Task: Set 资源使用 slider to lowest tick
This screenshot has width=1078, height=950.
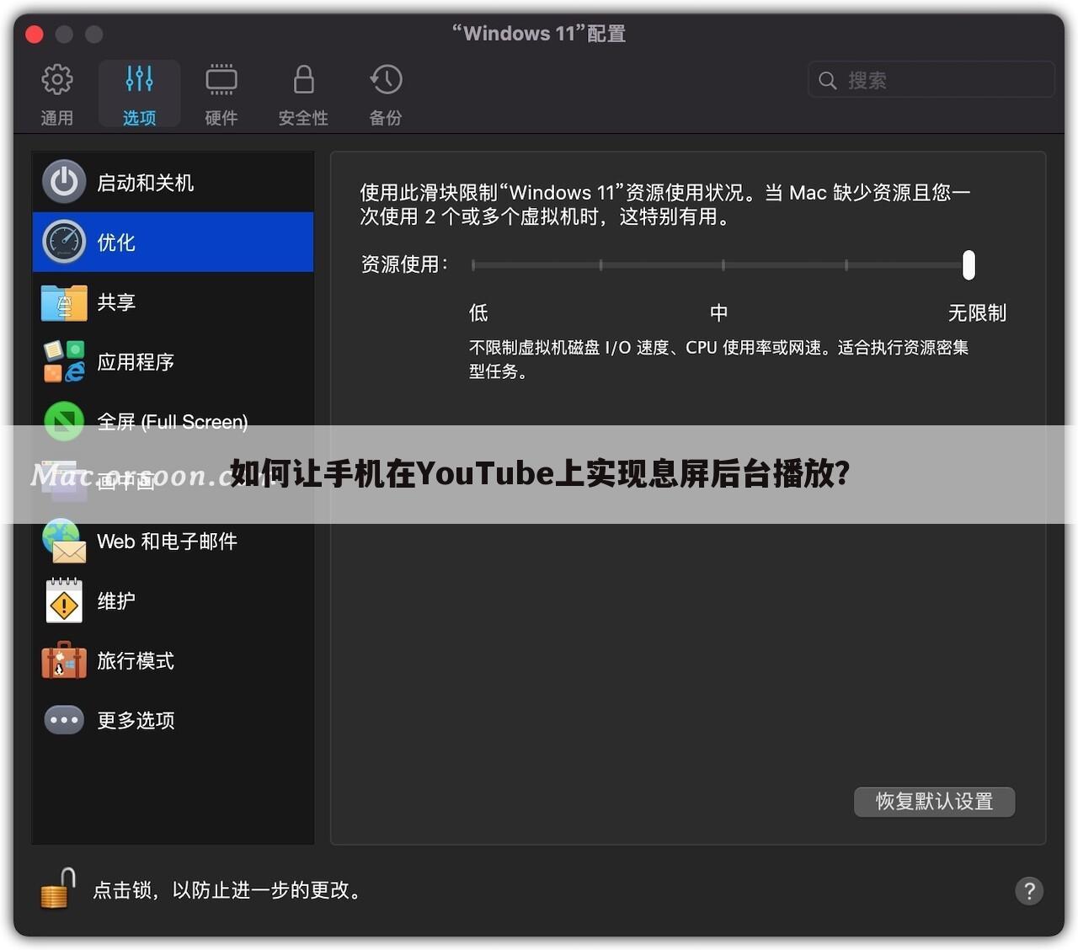Action: pyautogui.click(x=473, y=264)
